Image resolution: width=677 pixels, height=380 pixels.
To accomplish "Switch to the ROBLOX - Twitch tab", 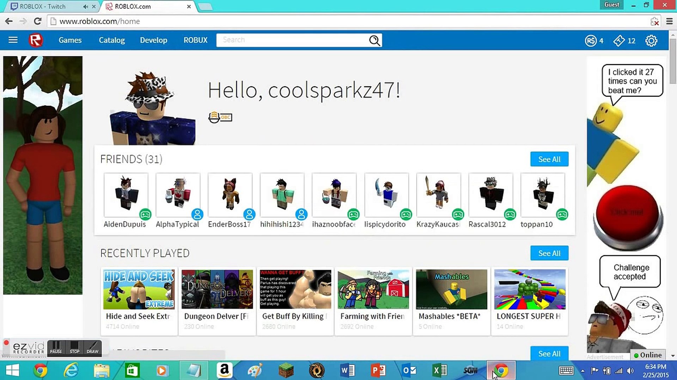I will 43,6.
